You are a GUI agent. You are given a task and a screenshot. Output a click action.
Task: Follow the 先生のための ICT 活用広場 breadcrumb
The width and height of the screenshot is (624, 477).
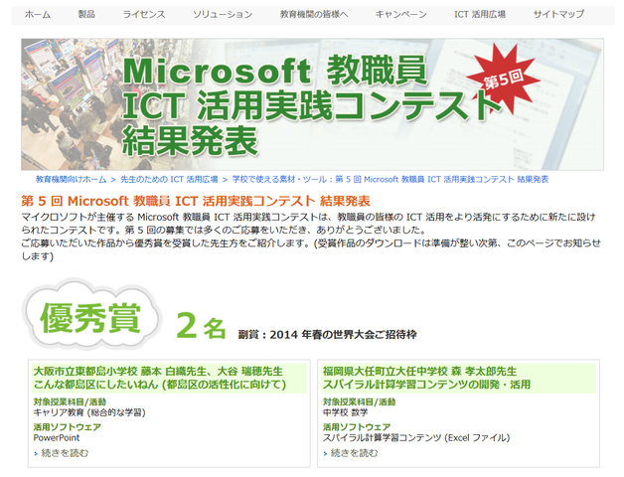(169, 179)
